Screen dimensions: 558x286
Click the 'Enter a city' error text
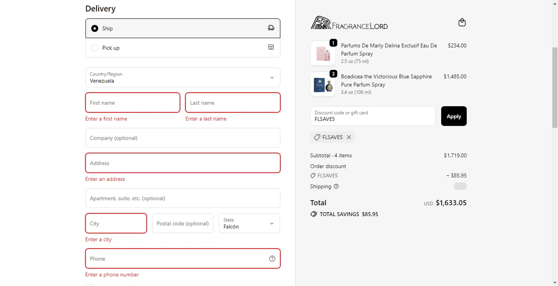[x=99, y=240]
